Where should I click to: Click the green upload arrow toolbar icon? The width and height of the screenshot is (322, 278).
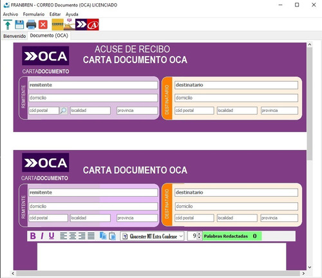[8, 24]
